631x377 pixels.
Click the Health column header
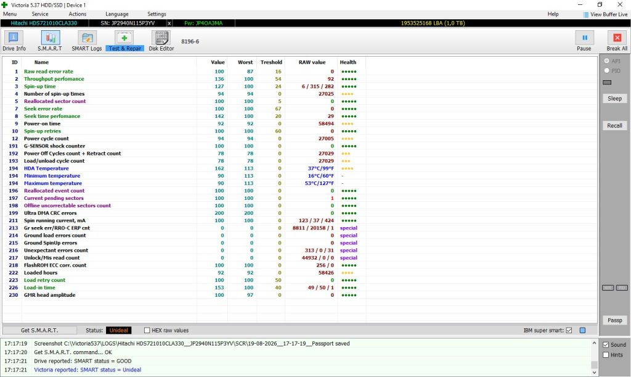tap(348, 62)
